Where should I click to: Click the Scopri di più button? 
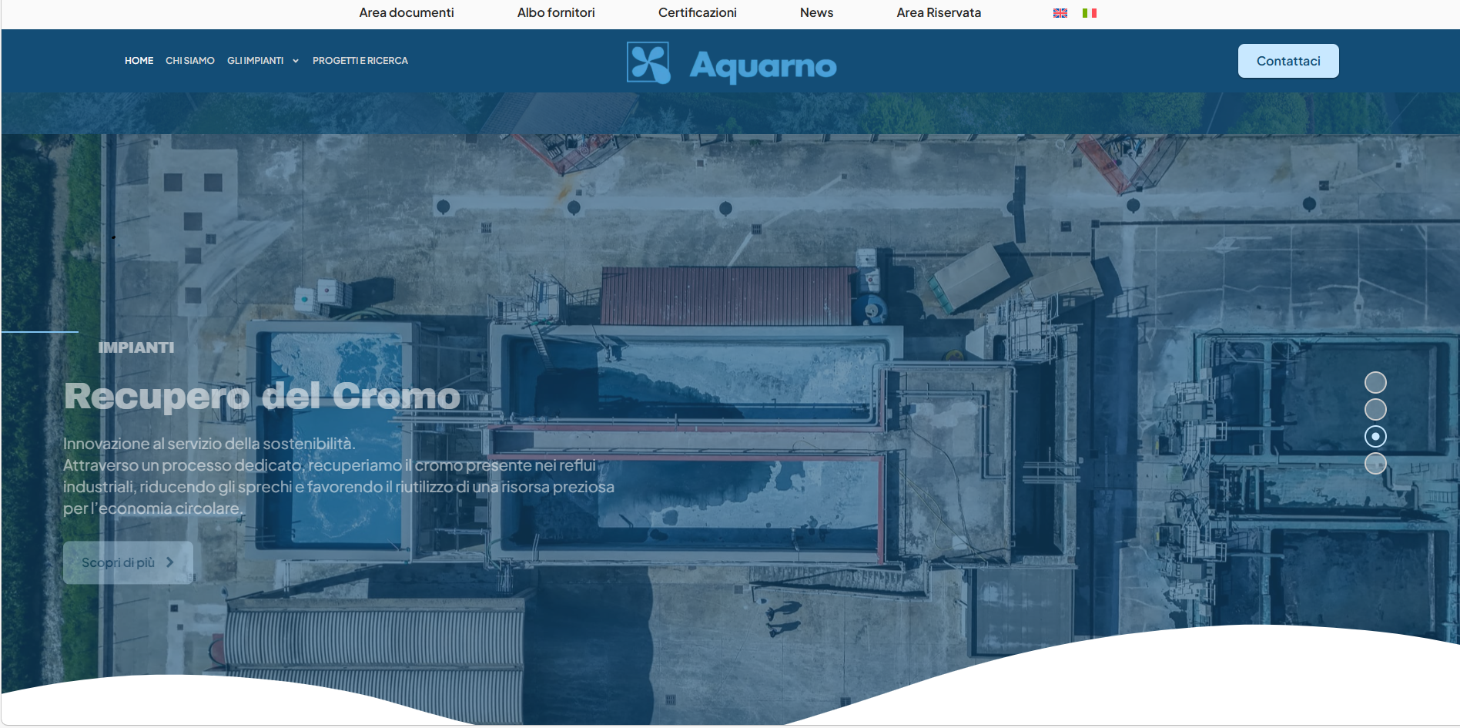click(x=128, y=562)
